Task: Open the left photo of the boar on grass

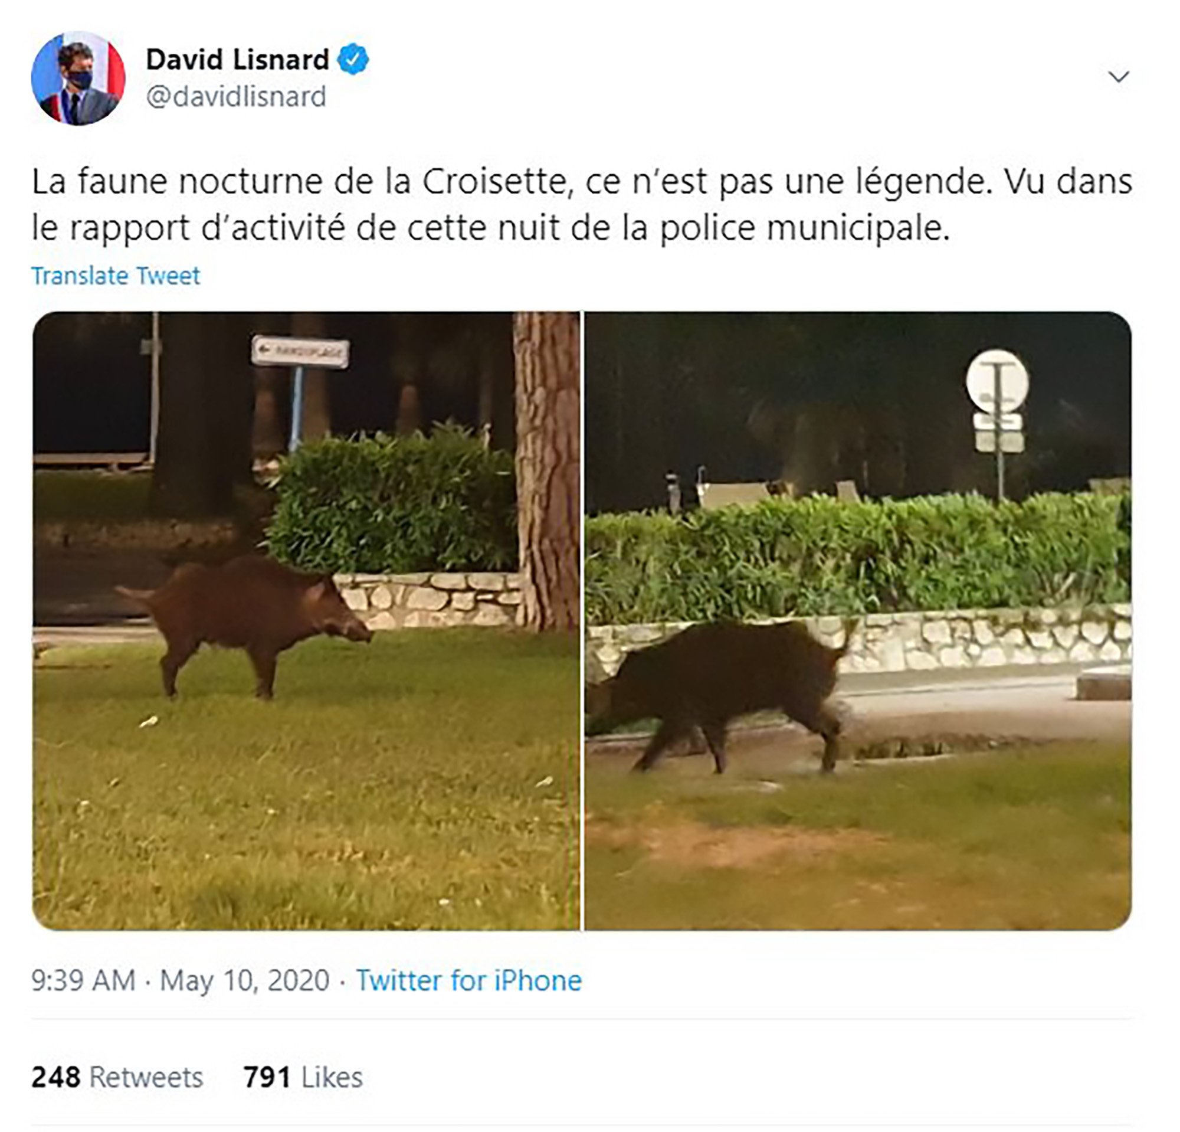Action: point(306,620)
